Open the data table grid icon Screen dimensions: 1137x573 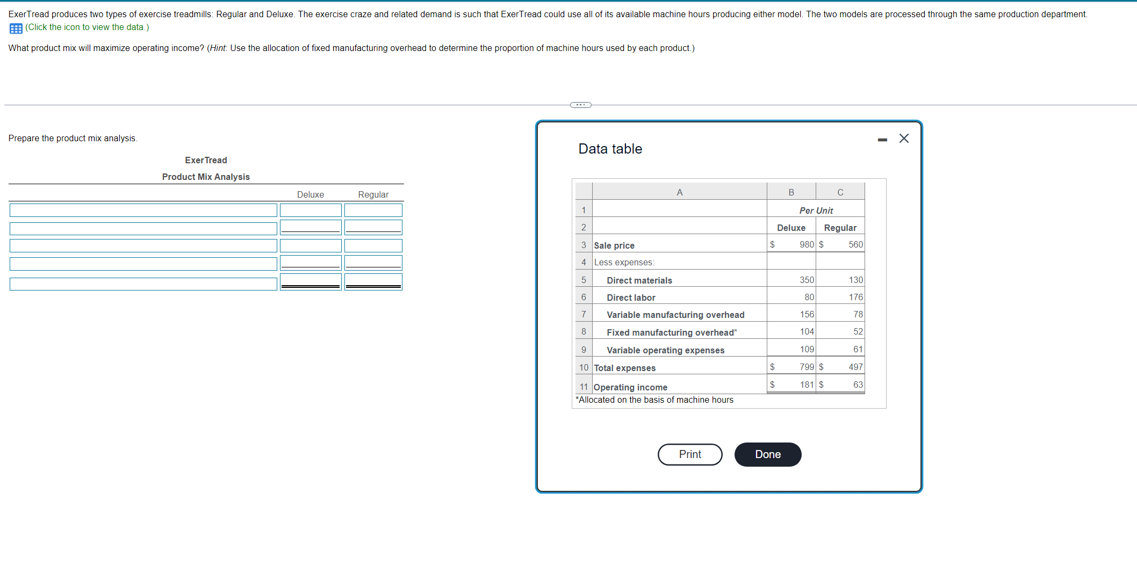(16, 28)
